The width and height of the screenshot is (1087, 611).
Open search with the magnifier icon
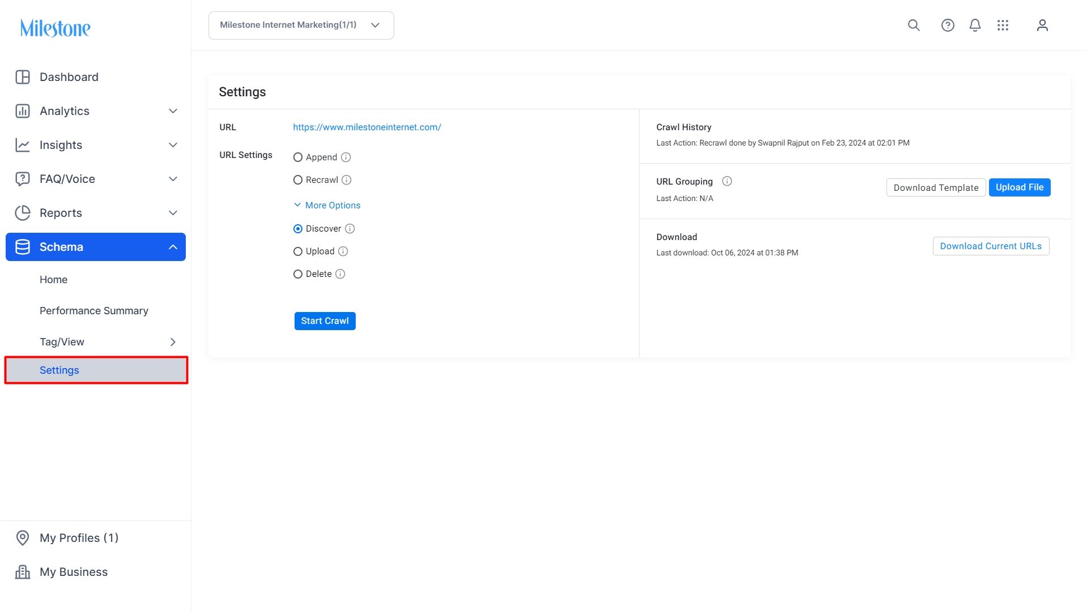[x=914, y=25]
